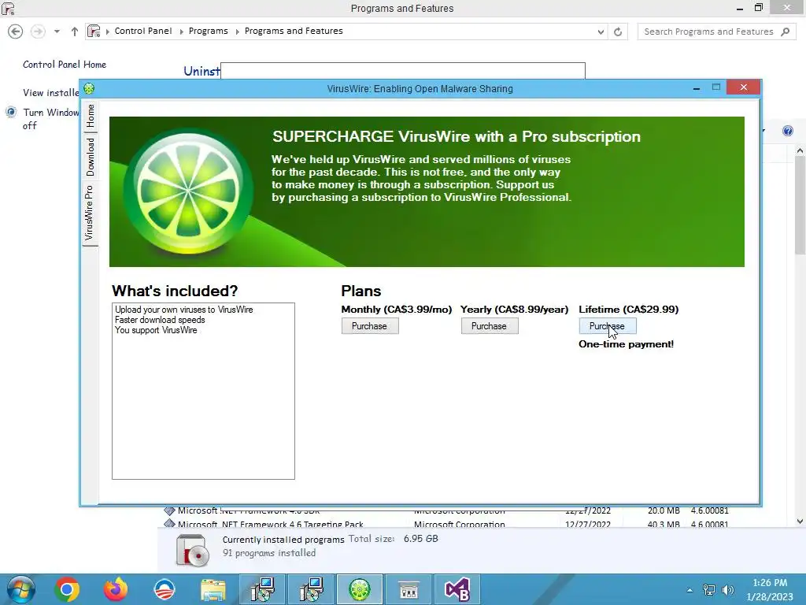Screen dimensions: 806x605
Task: Switch to first installer taskbar window
Action: tap(262, 589)
